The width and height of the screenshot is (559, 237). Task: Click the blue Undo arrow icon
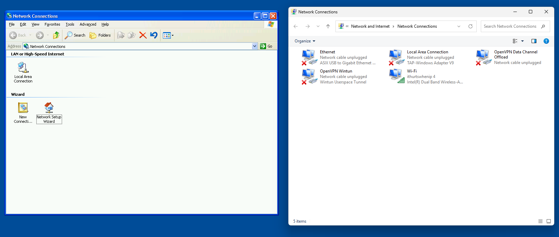pos(154,35)
